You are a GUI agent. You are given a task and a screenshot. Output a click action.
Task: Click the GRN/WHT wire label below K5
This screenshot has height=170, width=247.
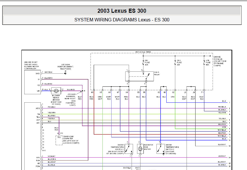tap(100, 98)
